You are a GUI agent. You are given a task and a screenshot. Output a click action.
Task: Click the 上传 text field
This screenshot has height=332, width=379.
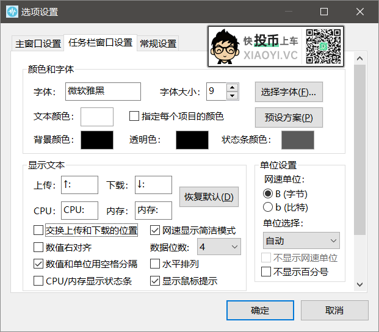coord(79,185)
